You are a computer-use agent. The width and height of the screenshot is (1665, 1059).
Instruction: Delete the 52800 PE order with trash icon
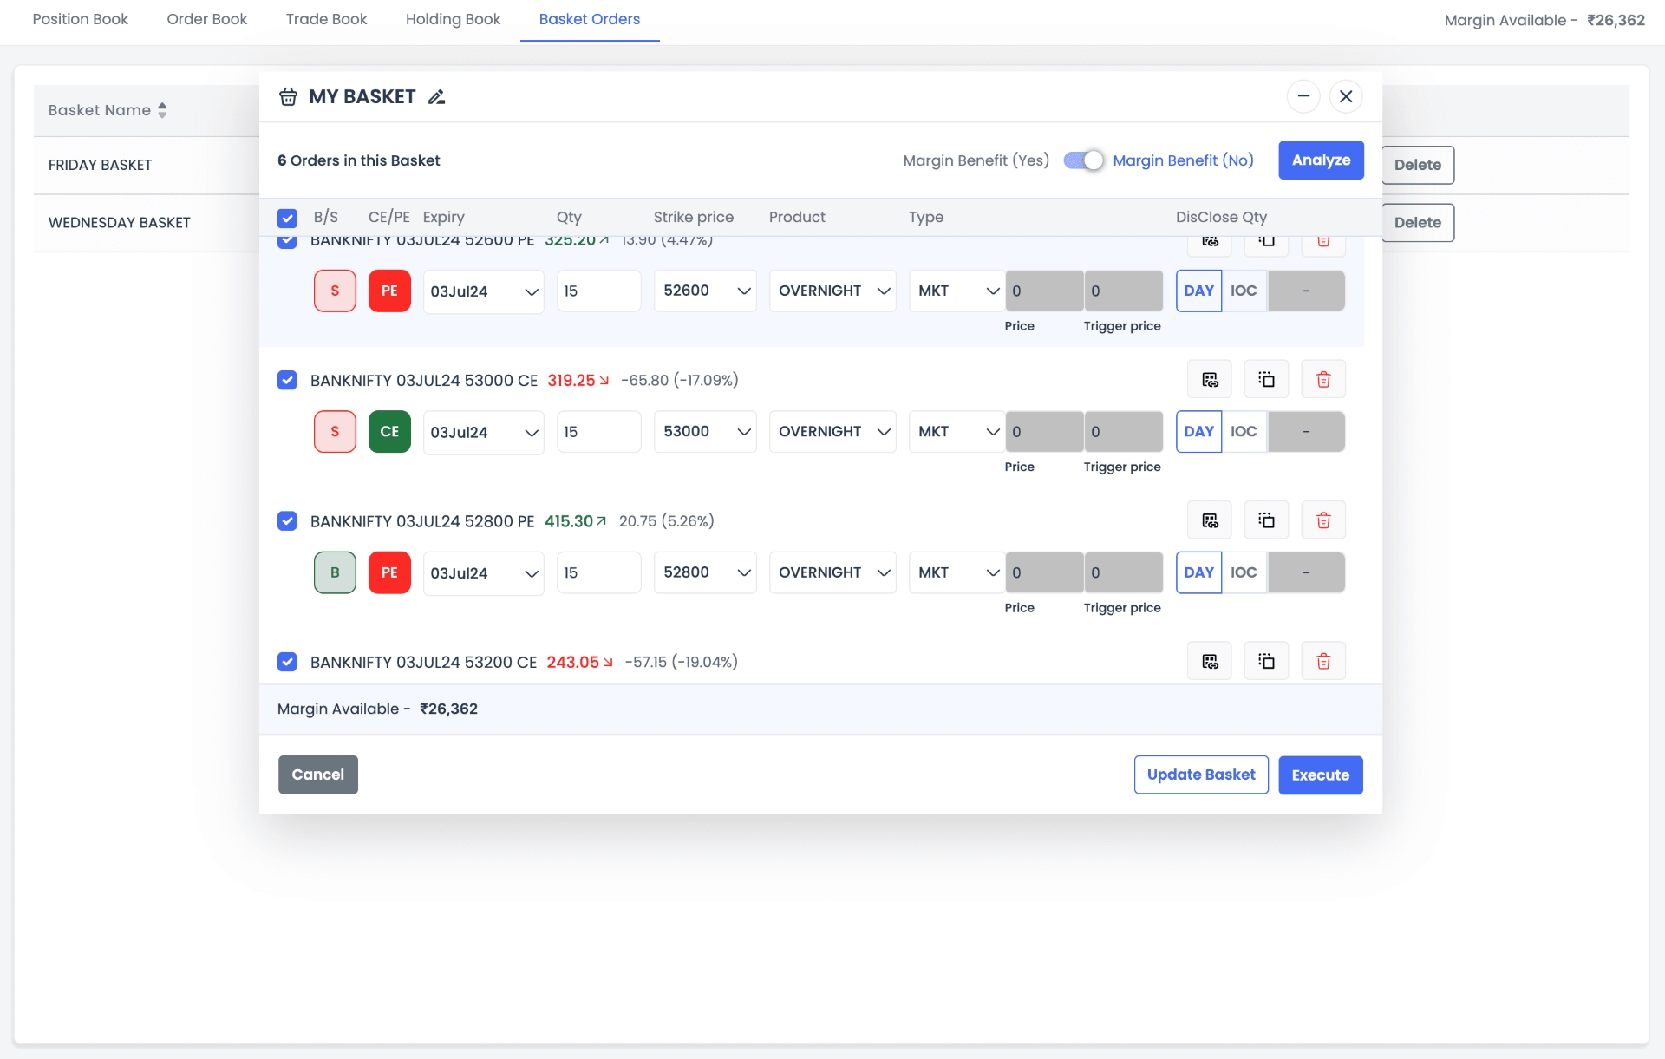point(1323,520)
